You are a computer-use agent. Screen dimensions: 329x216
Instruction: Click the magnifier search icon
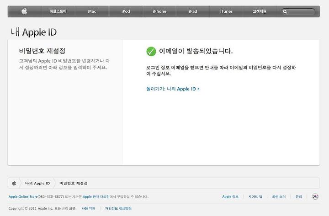click(x=285, y=12)
